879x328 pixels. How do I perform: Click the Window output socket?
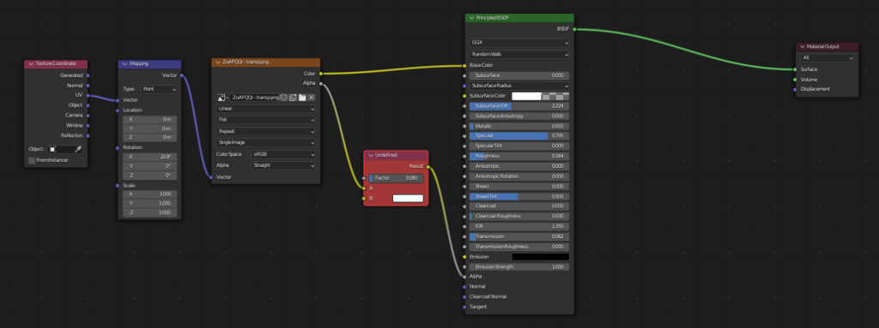[x=88, y=125]
